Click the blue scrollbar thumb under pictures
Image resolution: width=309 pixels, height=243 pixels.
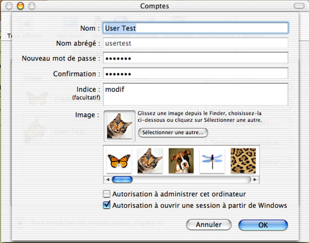pyautogui.click(x=122, y=179)
